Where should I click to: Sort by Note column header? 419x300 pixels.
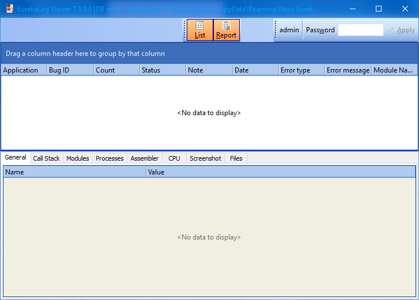209,70
